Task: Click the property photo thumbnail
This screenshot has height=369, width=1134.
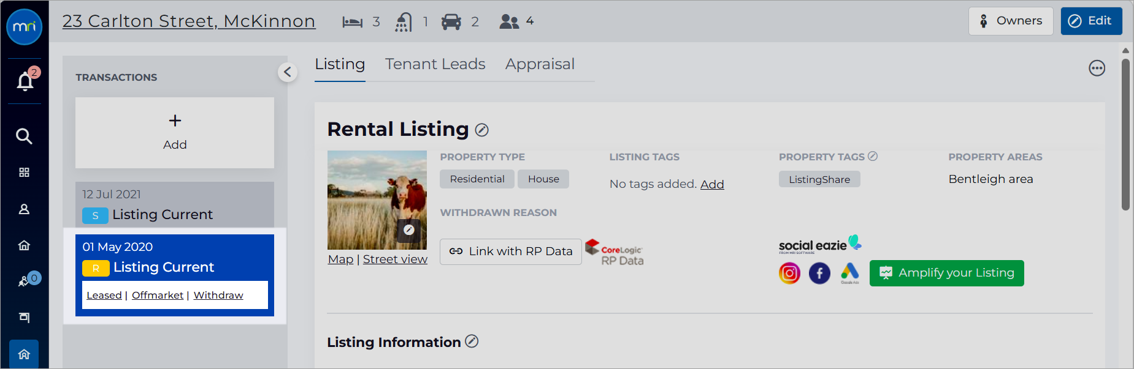Action: click(377, 200)
